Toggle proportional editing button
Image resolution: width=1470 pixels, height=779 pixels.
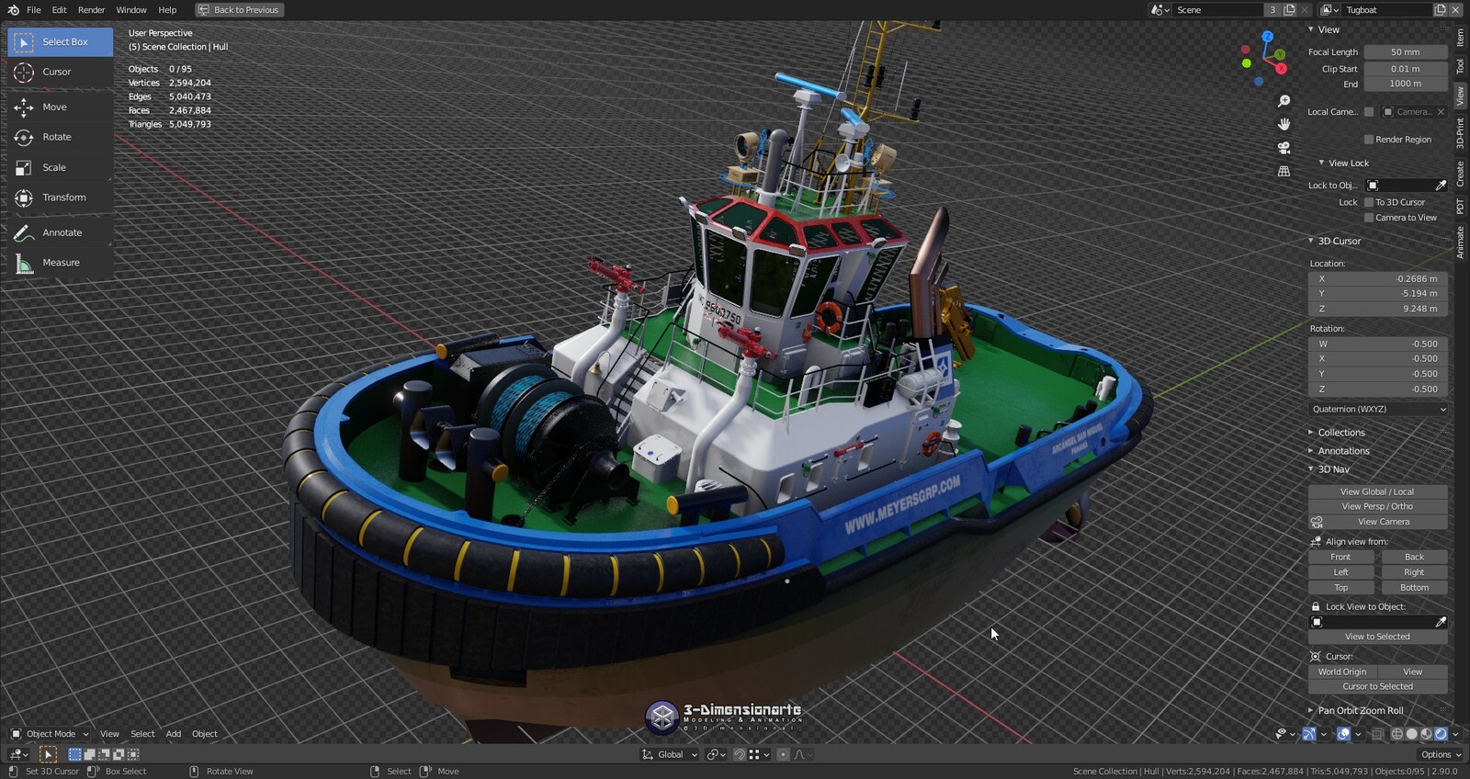point(783,754)
